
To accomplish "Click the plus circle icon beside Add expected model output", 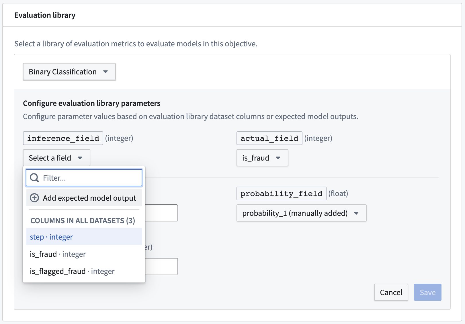I will click(x=34, y=198).
